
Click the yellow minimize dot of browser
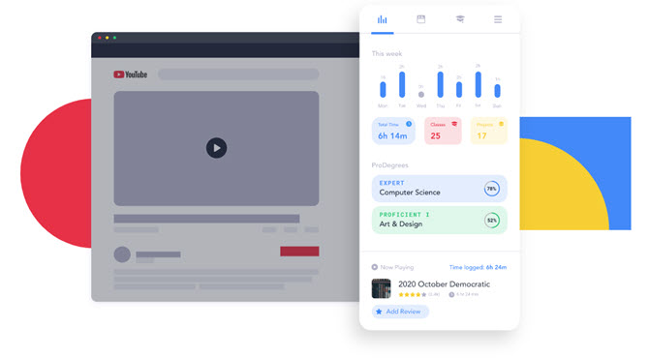pos(107,38)
